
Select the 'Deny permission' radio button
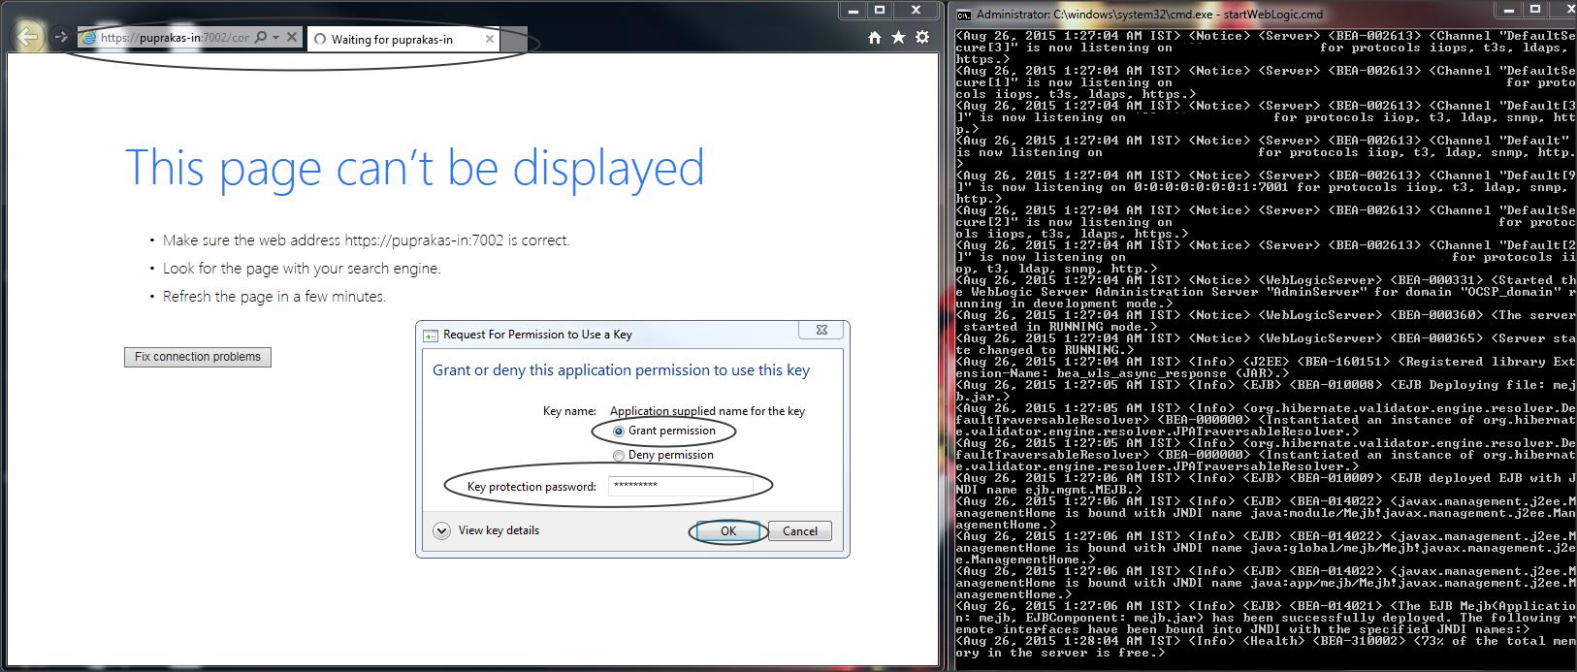[x=619, y=456]
